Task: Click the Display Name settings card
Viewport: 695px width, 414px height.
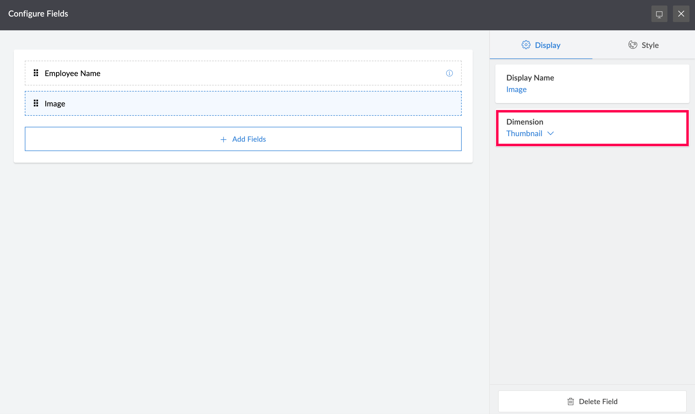Action: tap(614, 84)
